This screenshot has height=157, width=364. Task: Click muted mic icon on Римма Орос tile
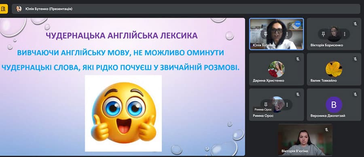tap(298, 94)
